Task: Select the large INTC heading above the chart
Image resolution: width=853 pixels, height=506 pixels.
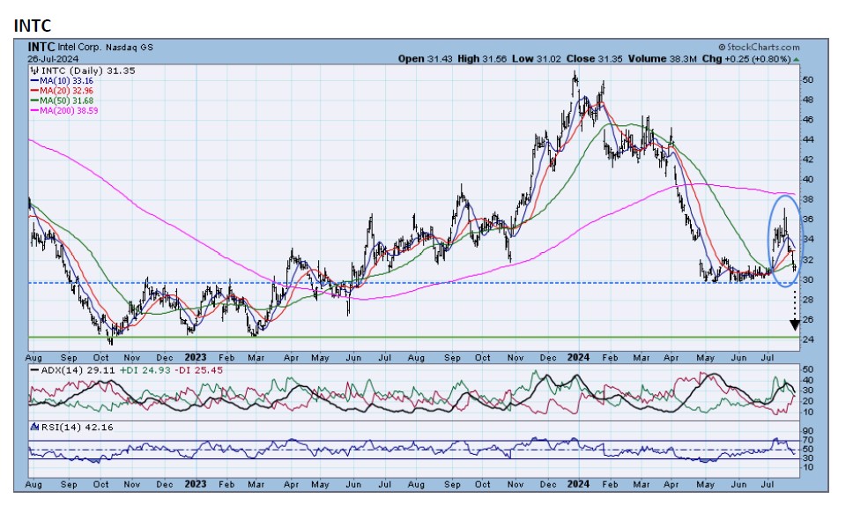Action: [33, 25]
